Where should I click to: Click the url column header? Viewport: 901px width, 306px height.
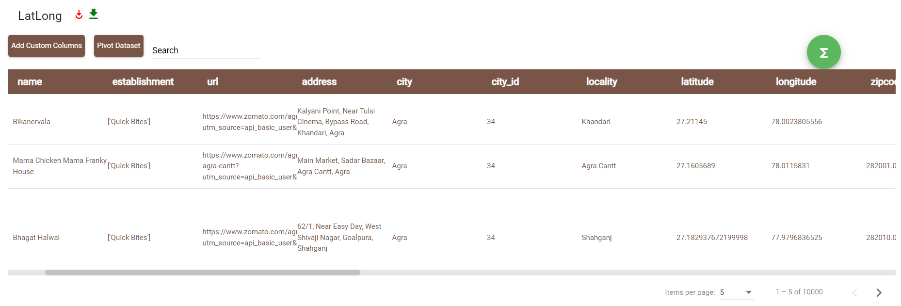(212, 81)
